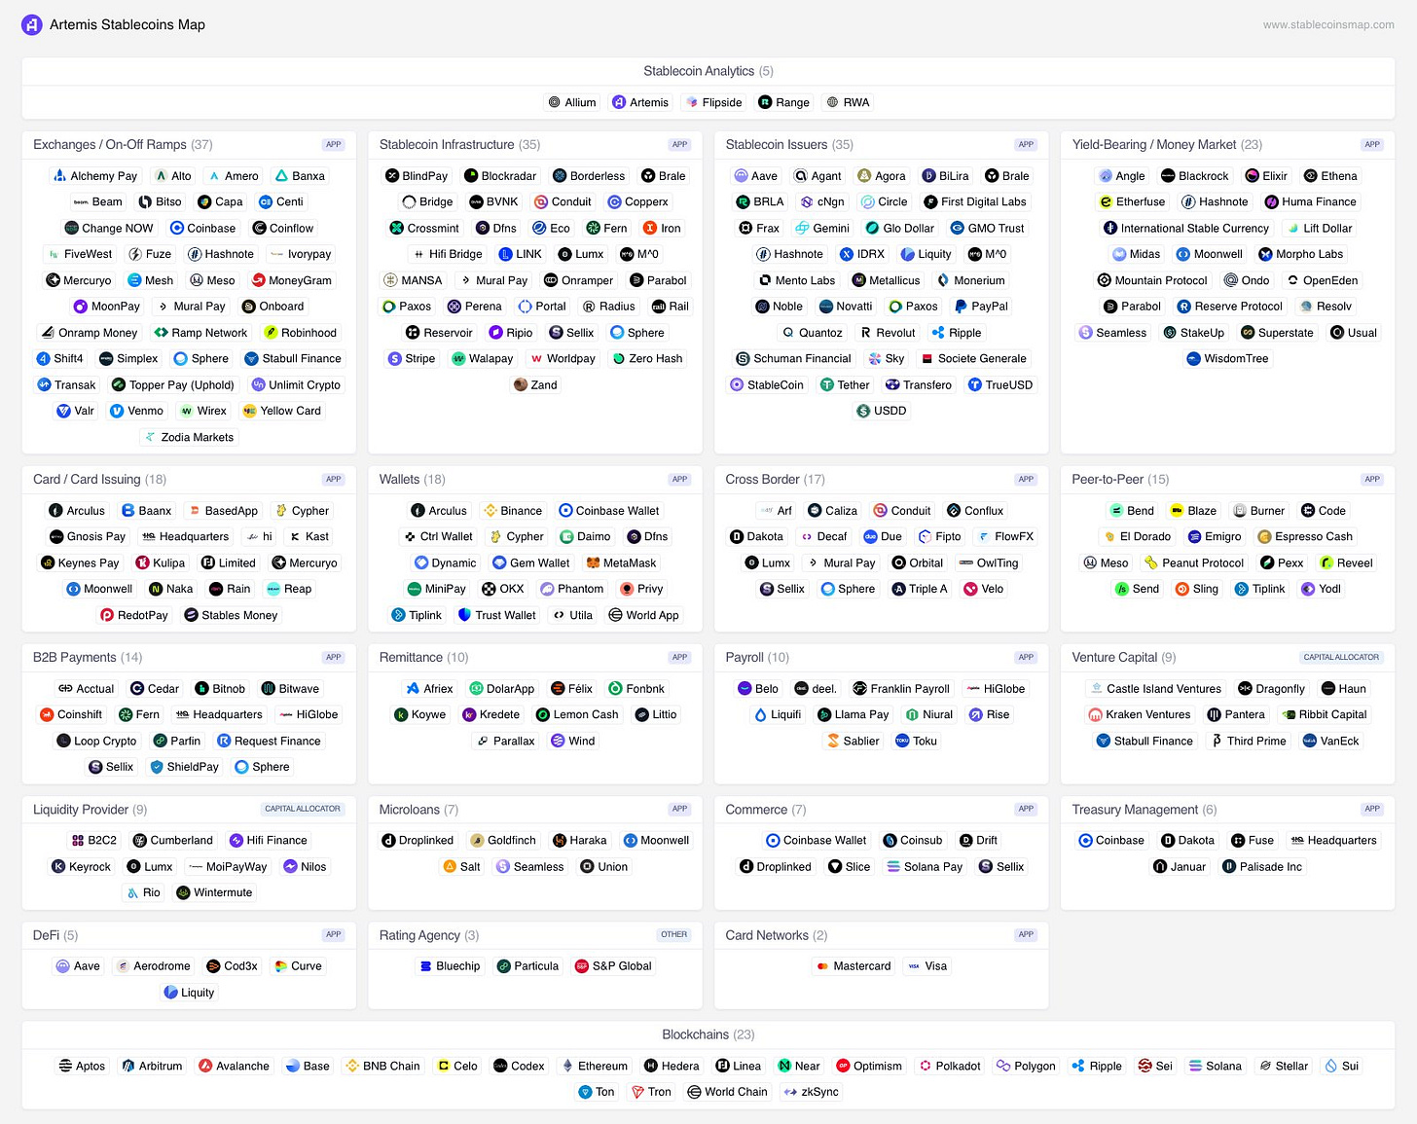Image resolution: width=1417 pixels, height=1124 pixels.
Task: Click the Solana Pay icon in Commerce
Action: click(893, 867)
